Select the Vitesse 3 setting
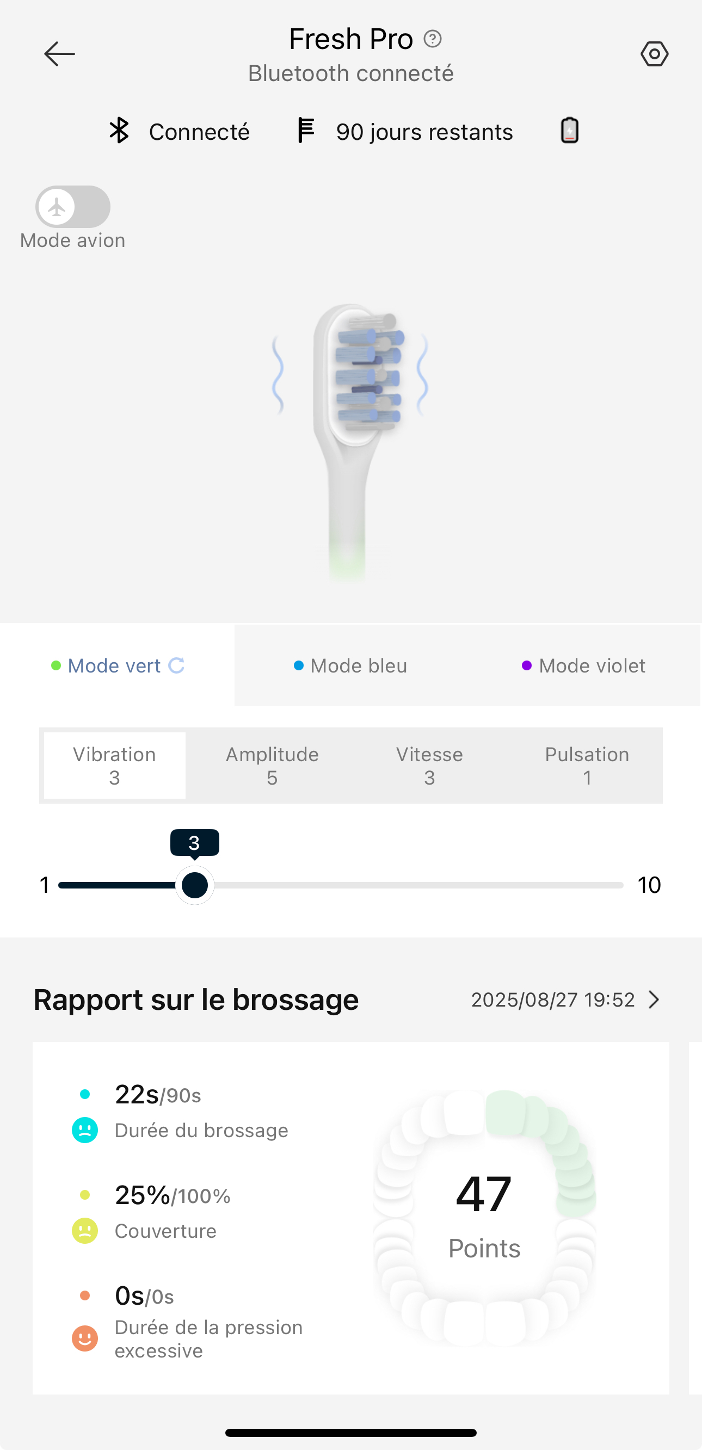This screenshot has width=702, height=1450. (429, 766)
